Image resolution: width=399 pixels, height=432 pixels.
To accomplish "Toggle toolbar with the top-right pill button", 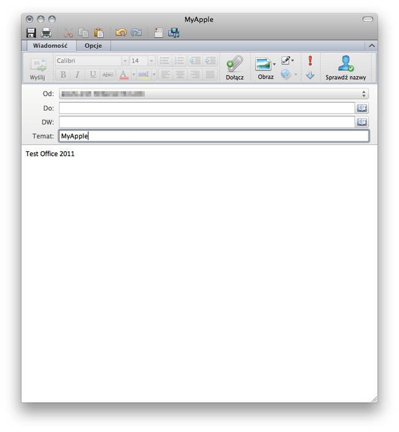I will click(368, 19).
